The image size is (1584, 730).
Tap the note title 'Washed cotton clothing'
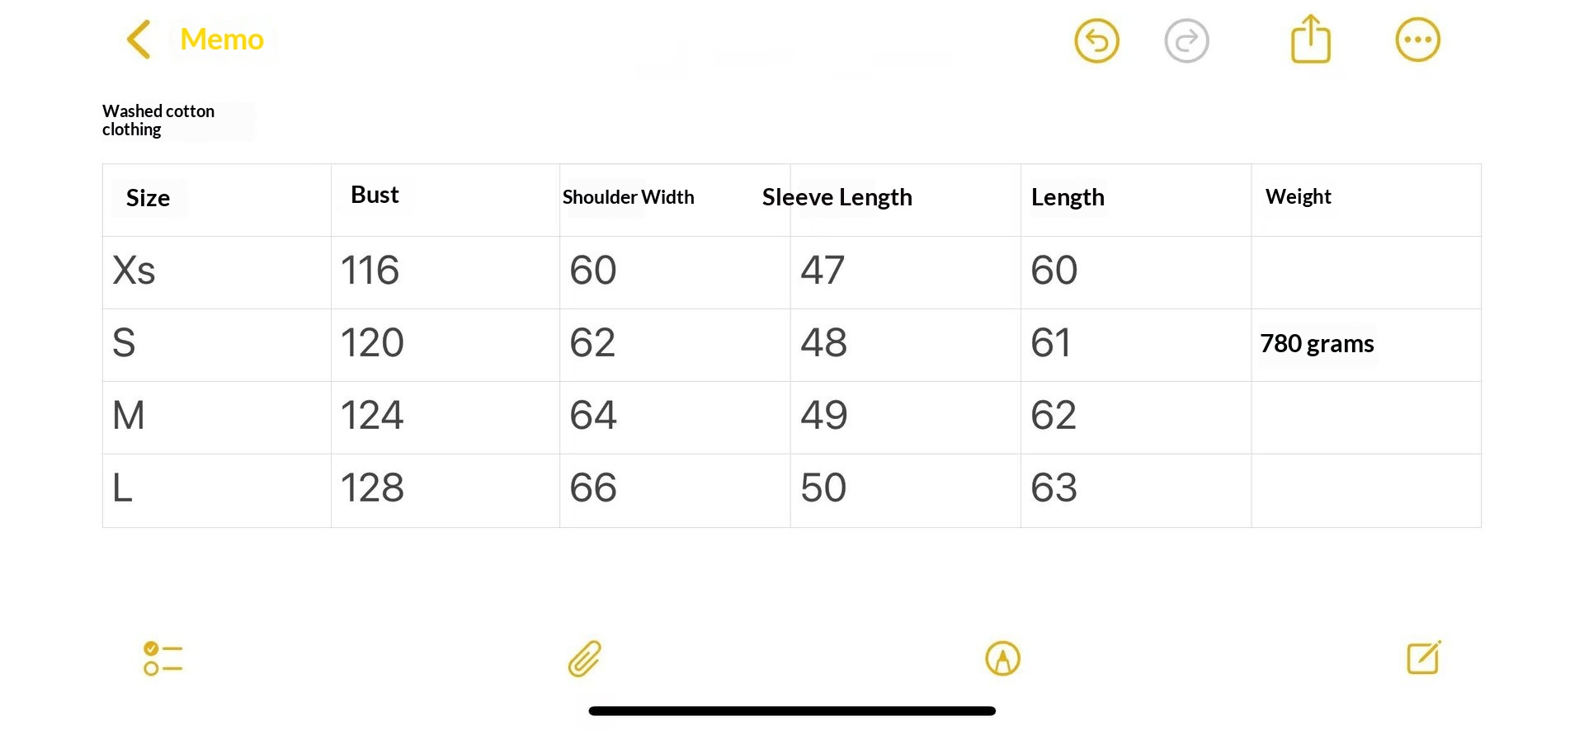coord(158,120)
